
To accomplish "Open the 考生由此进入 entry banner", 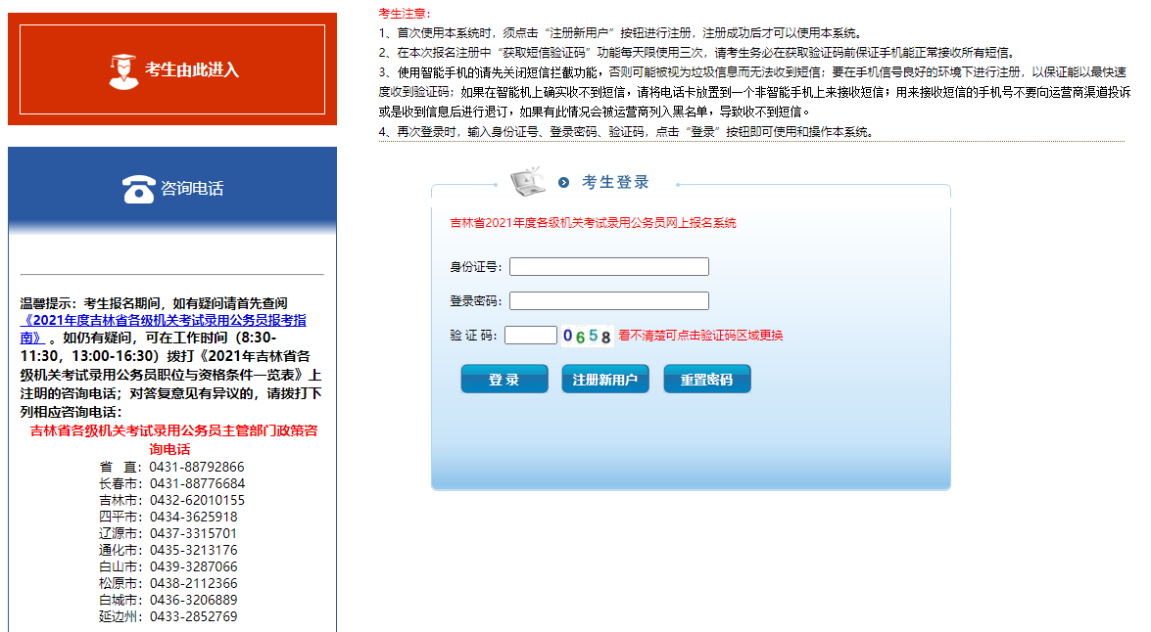I will point(172,68).
